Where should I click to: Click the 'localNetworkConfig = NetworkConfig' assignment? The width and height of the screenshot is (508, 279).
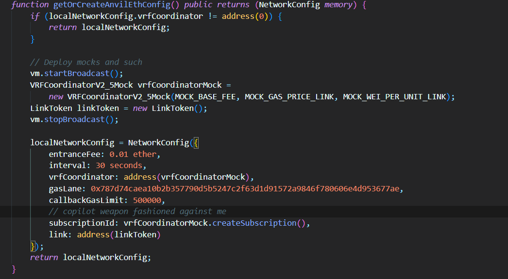click(x=109, y=142)
